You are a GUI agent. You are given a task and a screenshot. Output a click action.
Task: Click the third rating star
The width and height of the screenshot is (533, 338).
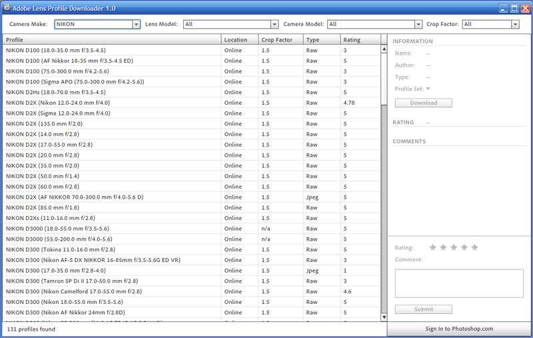454,247
